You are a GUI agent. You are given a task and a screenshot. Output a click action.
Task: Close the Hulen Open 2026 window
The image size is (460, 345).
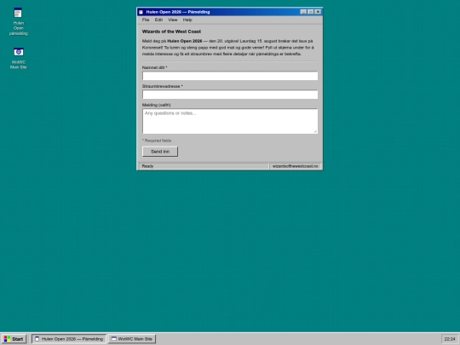click(318, 12)
